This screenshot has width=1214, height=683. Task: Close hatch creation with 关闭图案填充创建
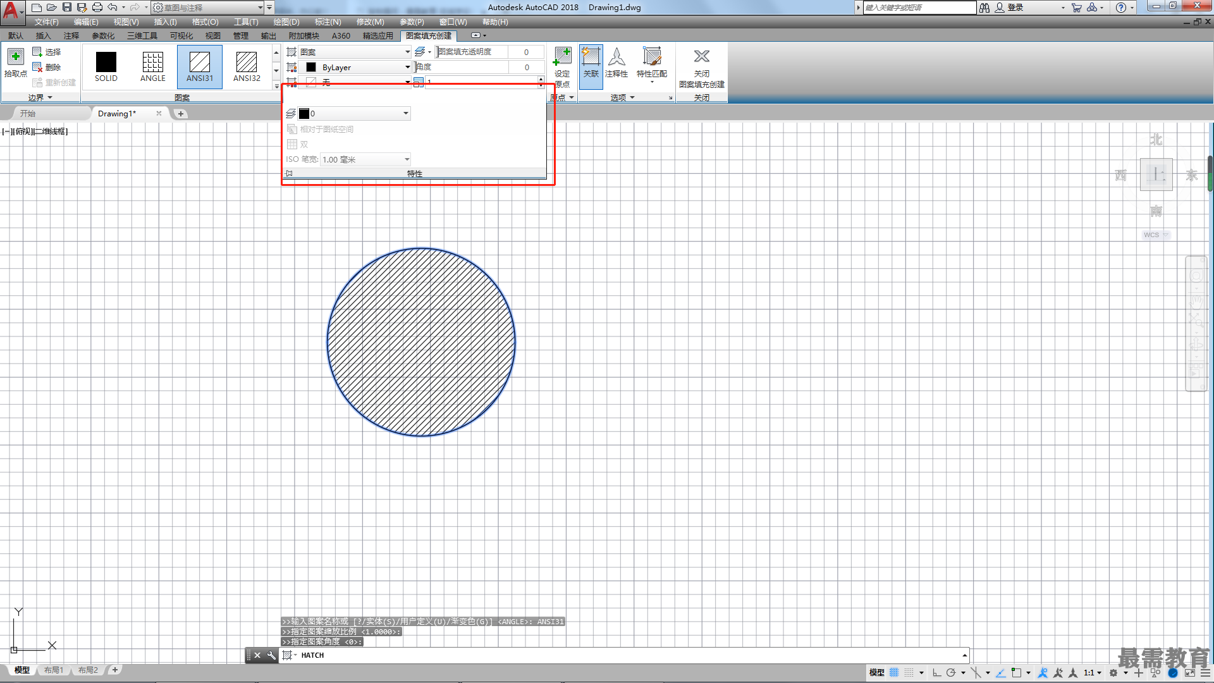[702, 68]
